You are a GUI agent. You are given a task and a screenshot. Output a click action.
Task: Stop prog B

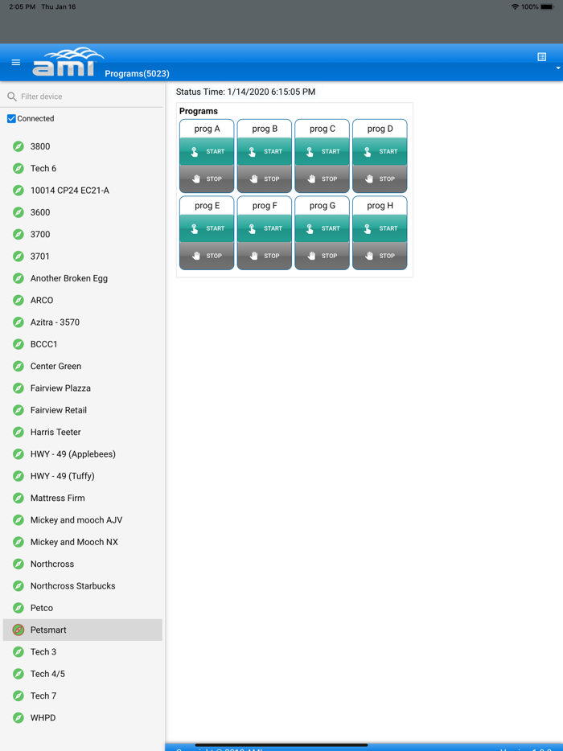[265, 179]
